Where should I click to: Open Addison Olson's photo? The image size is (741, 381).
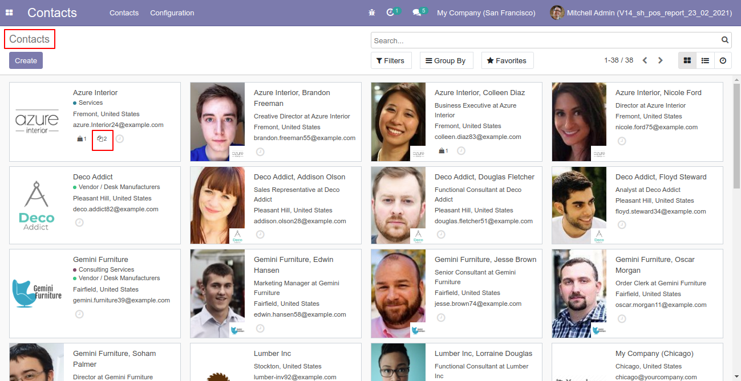[x=218, y=205]
